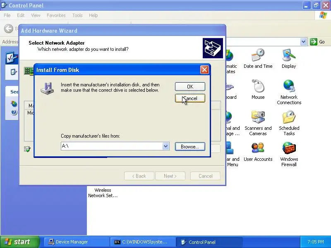The width and height of the screenshot is (331, 248).
Task: Open the Mouse settings icon
Action: [x=258, y=89]
